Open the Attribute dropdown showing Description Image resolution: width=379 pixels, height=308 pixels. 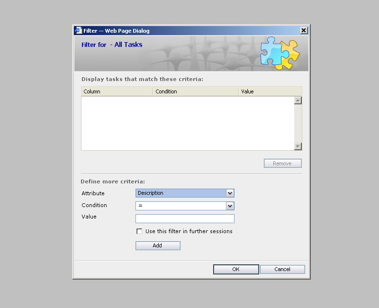click(185, 193)
